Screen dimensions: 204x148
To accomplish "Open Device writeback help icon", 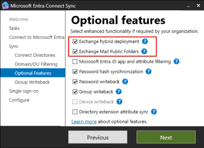I will pos(119,102).
